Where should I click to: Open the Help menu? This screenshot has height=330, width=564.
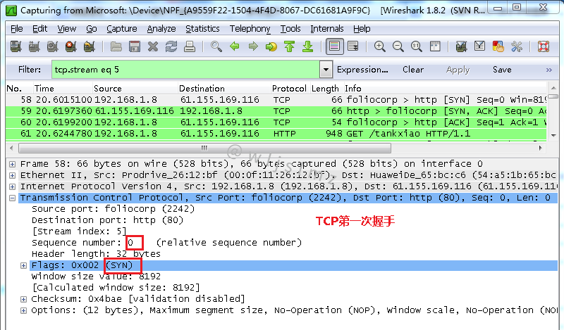[362, 29]
